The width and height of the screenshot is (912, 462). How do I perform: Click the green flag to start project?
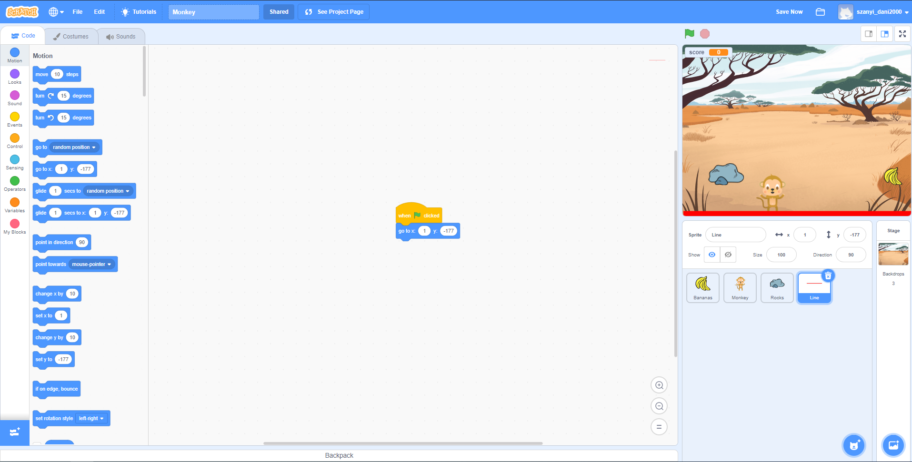click(689, 34)
